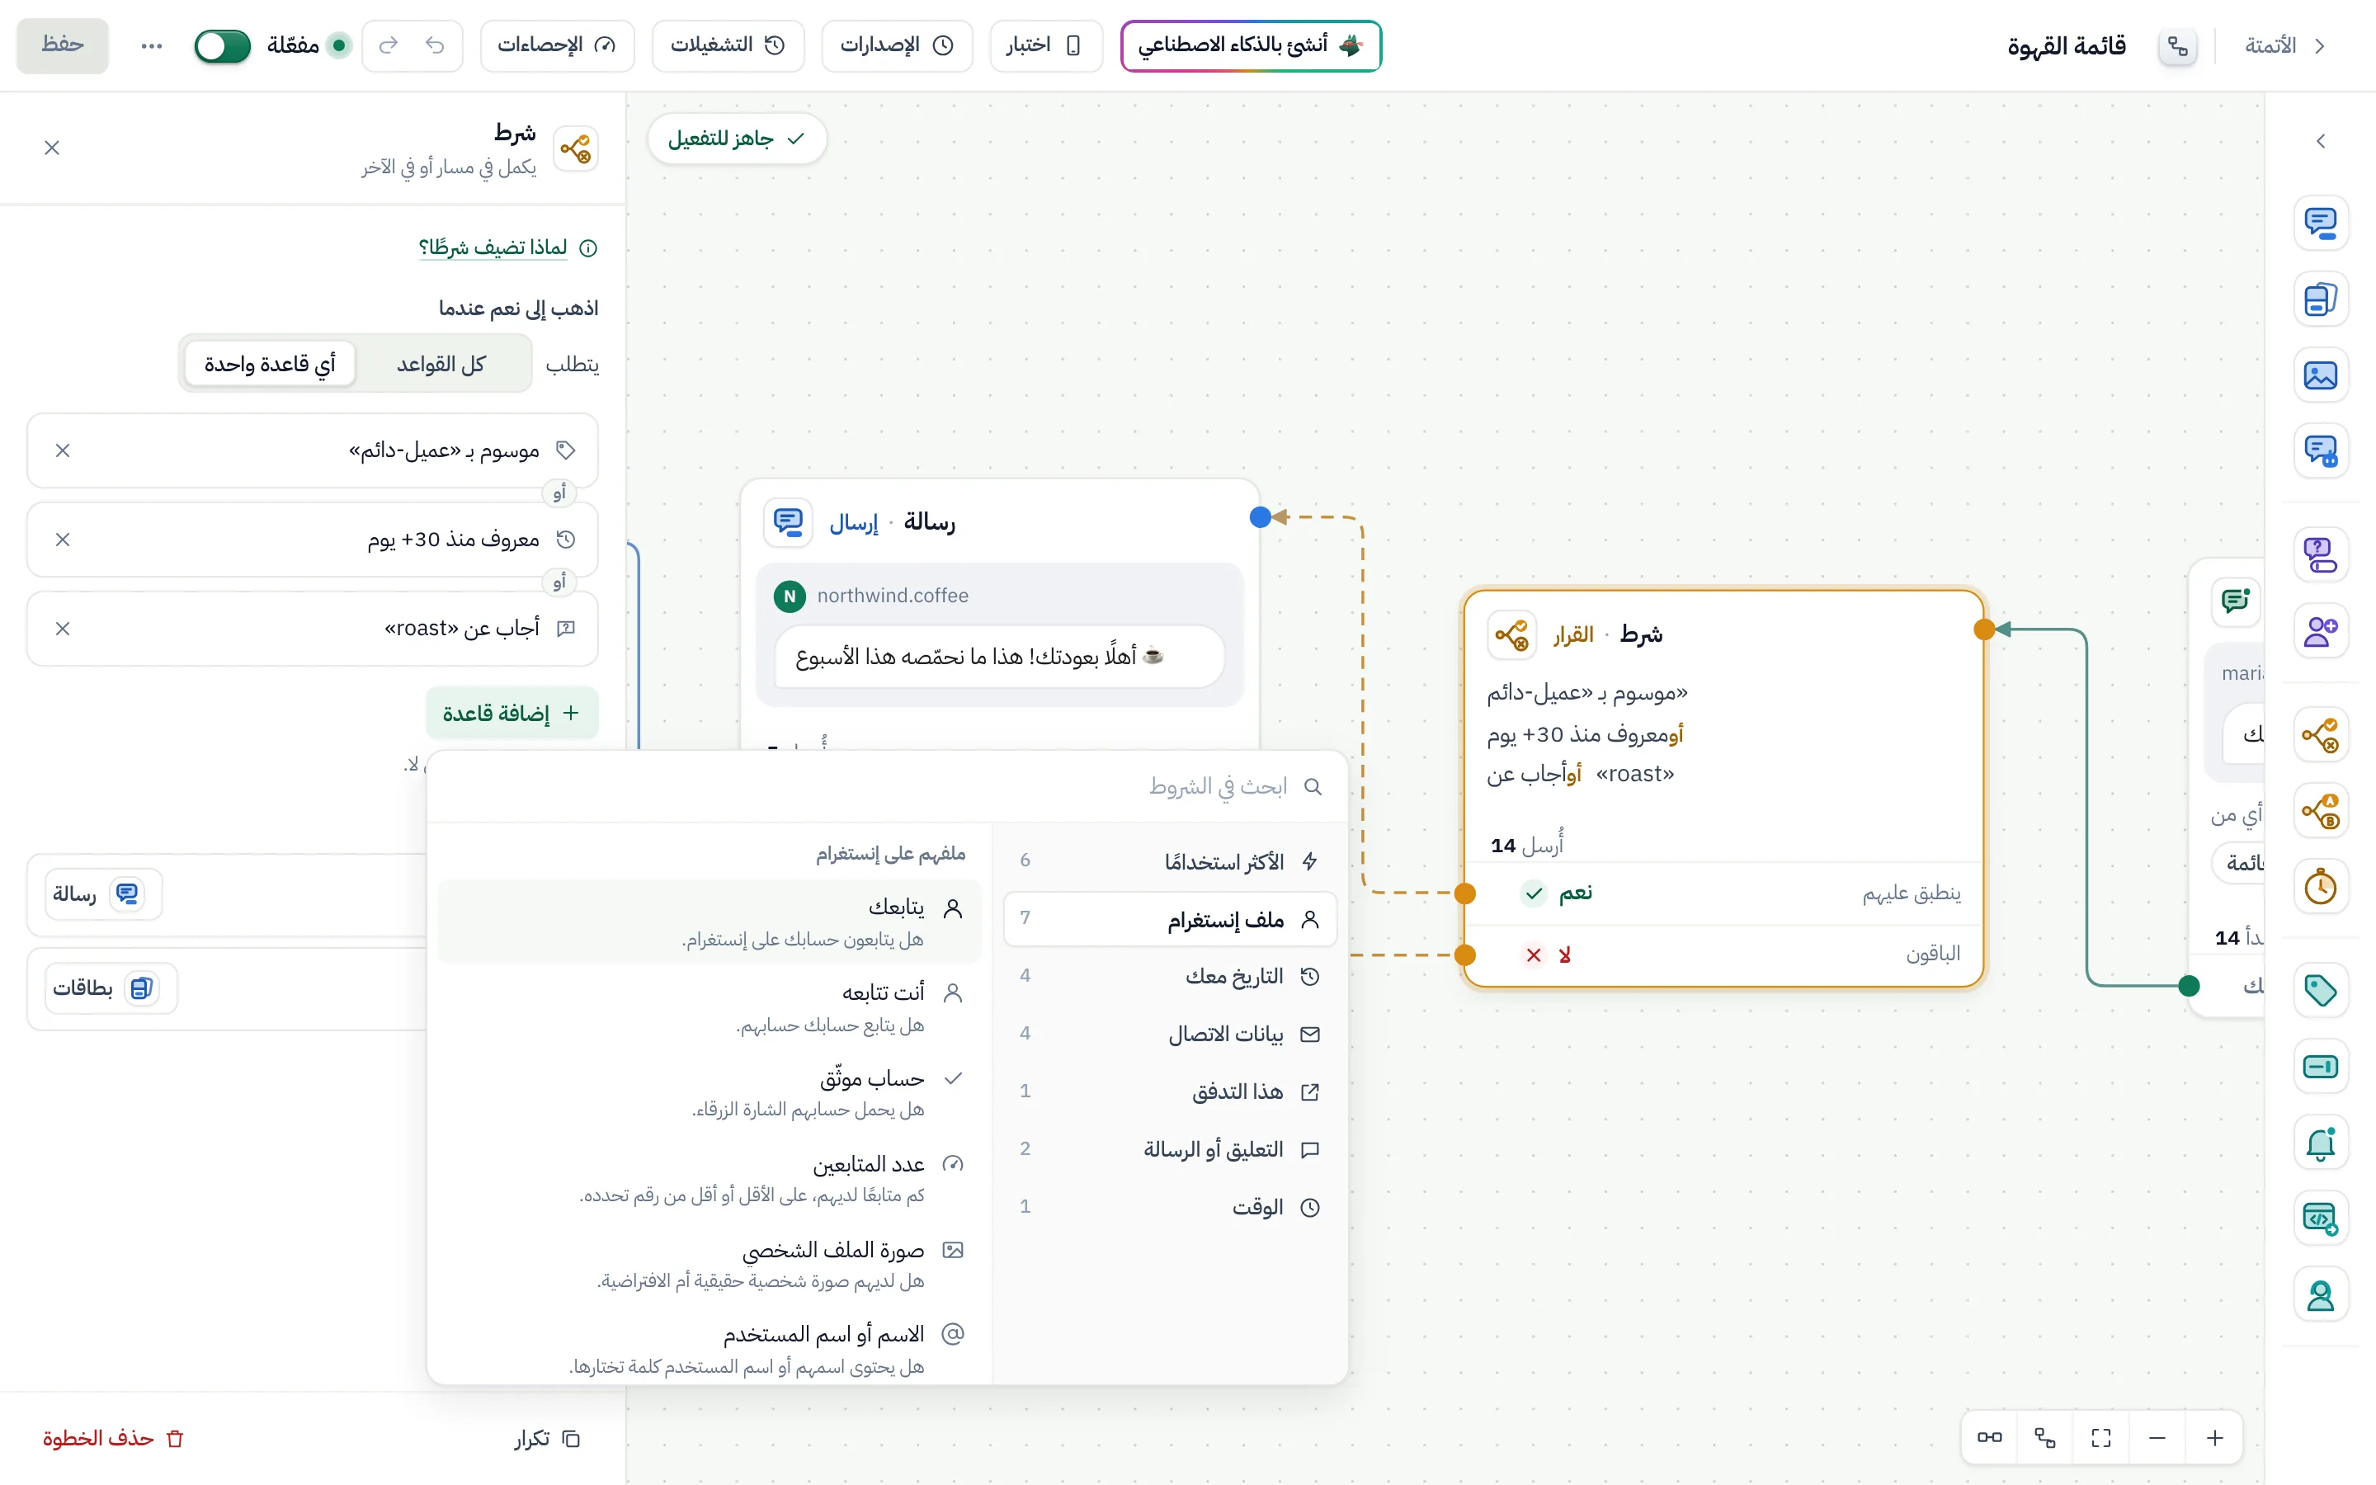Click the teal contact icon in sidebar
The width and height of the screenshot is (2376, 1485).
[2320, 1295]
